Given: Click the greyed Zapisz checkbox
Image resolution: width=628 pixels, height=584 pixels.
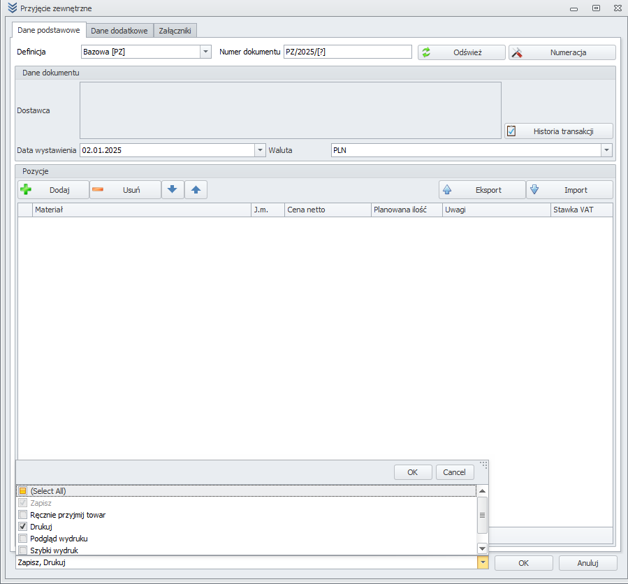Looking at the screenshot, I should [x=23, y=503].
